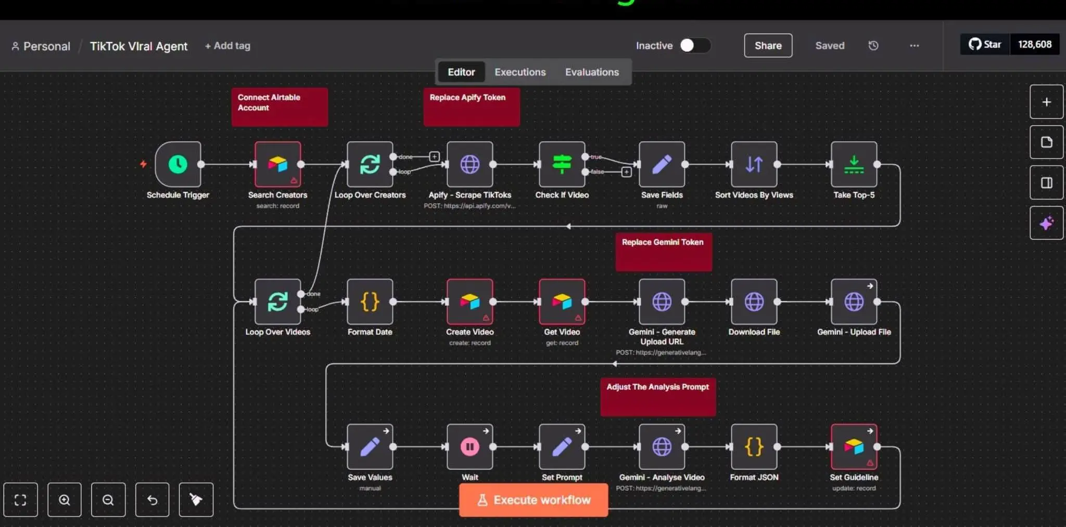Open the Format Date code node

[x=370, y=301]
